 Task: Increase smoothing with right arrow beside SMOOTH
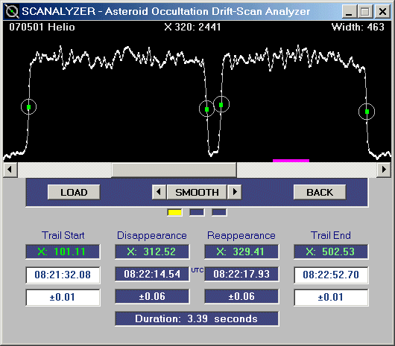pyautogui.click(x=235, y=193)
